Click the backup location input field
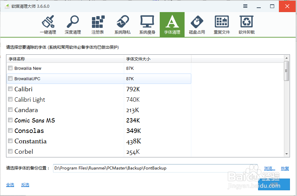297x196 pixels. [x=151, y=168]
